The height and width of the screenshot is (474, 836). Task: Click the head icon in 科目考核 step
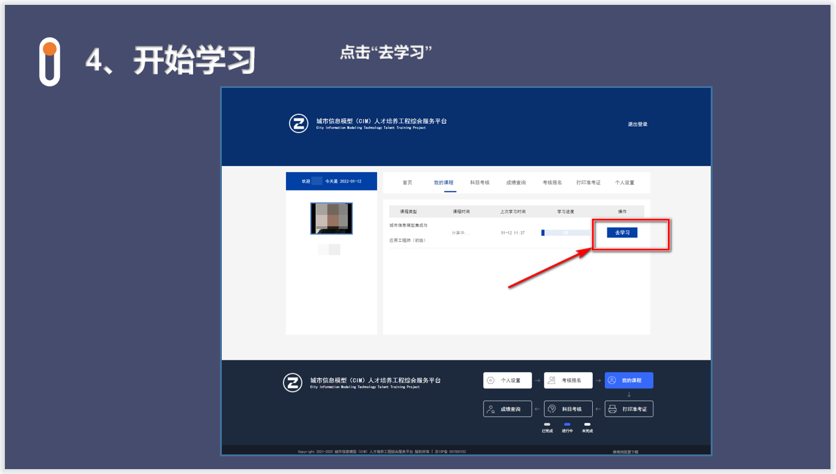tap(551, 409)
